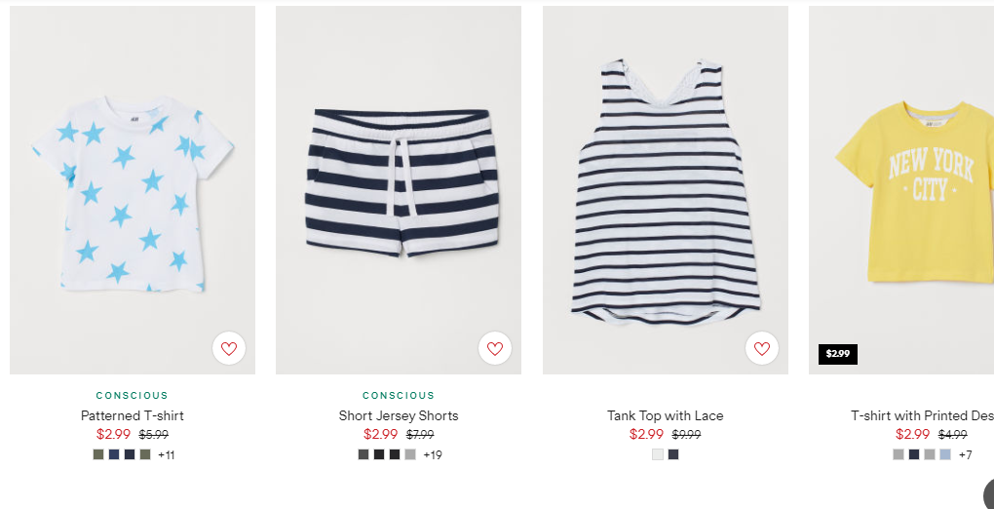Open Tank Top with Lace product link

[x=665, y=415]
